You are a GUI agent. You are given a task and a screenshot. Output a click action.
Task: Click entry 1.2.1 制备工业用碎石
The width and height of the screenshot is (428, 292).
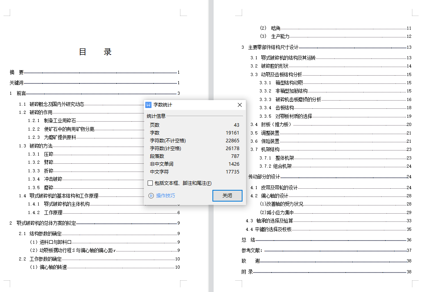tap(86, 121)
